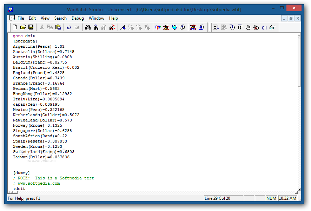Click the Step Over braces icon

tap(240, 27)
